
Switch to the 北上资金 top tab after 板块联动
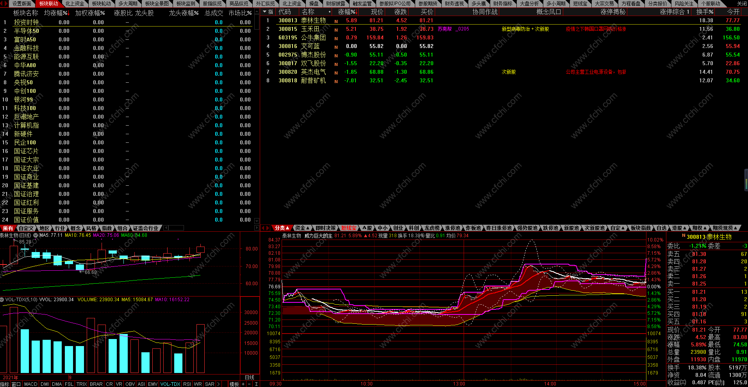(x=75, y=4)
